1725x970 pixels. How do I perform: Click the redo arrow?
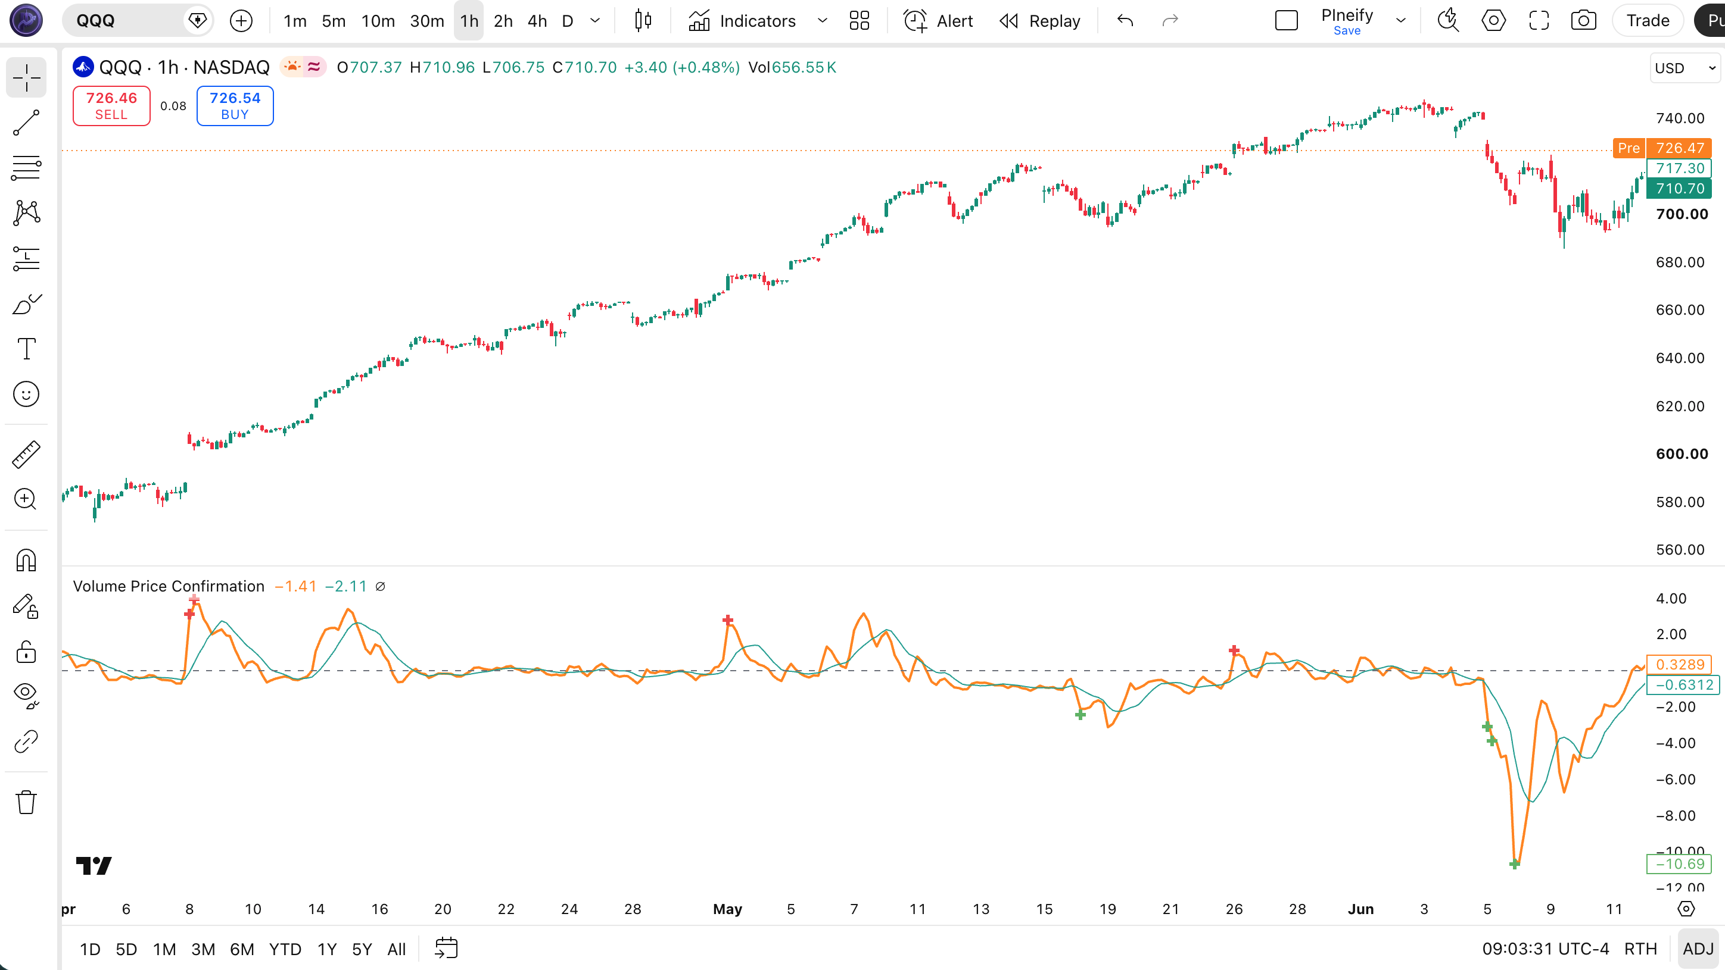pos(1170,21)
